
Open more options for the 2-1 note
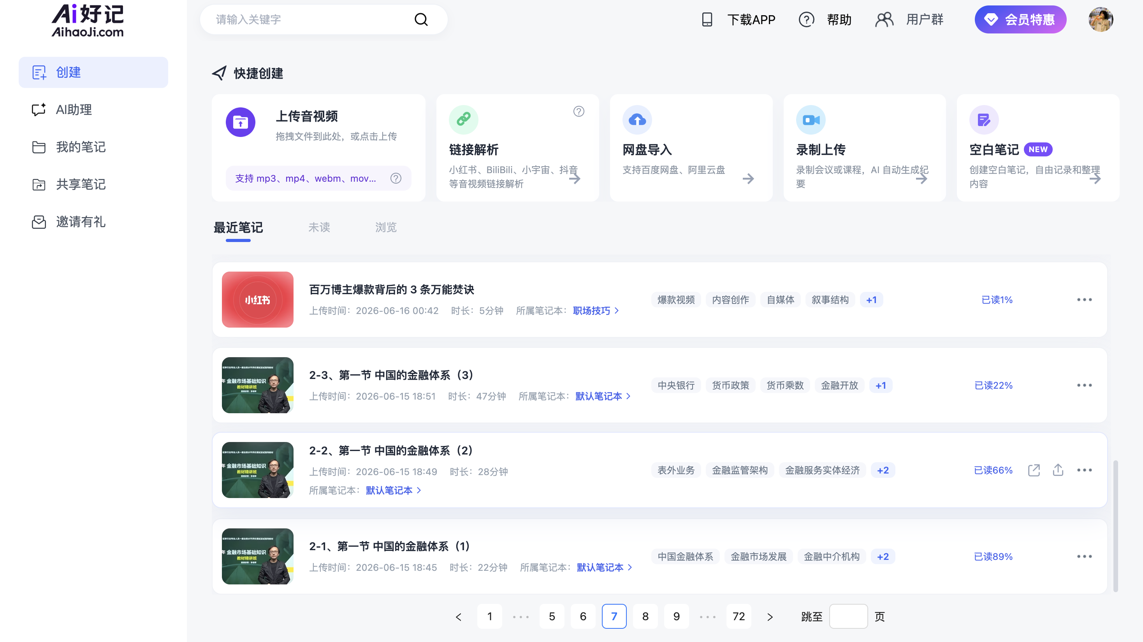click(x=1085, y=556)
